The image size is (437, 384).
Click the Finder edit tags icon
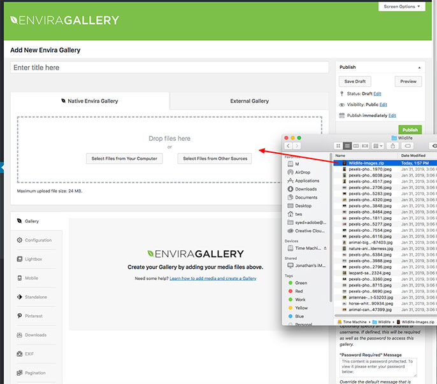pos(408,146)
